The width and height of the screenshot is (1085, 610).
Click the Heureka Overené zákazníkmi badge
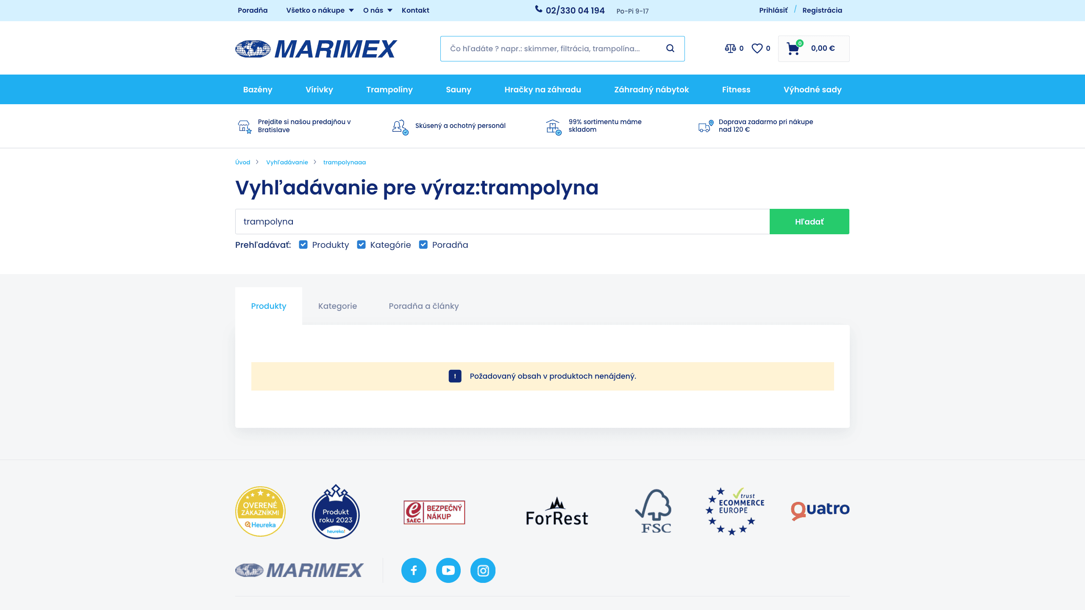[x=260, y=511]
